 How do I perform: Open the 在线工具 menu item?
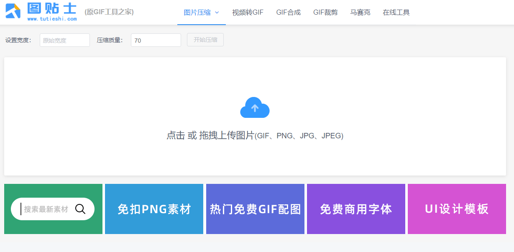395,13
